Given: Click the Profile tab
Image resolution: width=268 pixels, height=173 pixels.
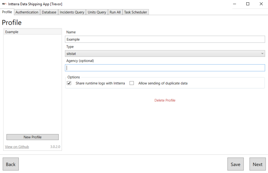Looking at the screenshot, I should pos(7,12).
